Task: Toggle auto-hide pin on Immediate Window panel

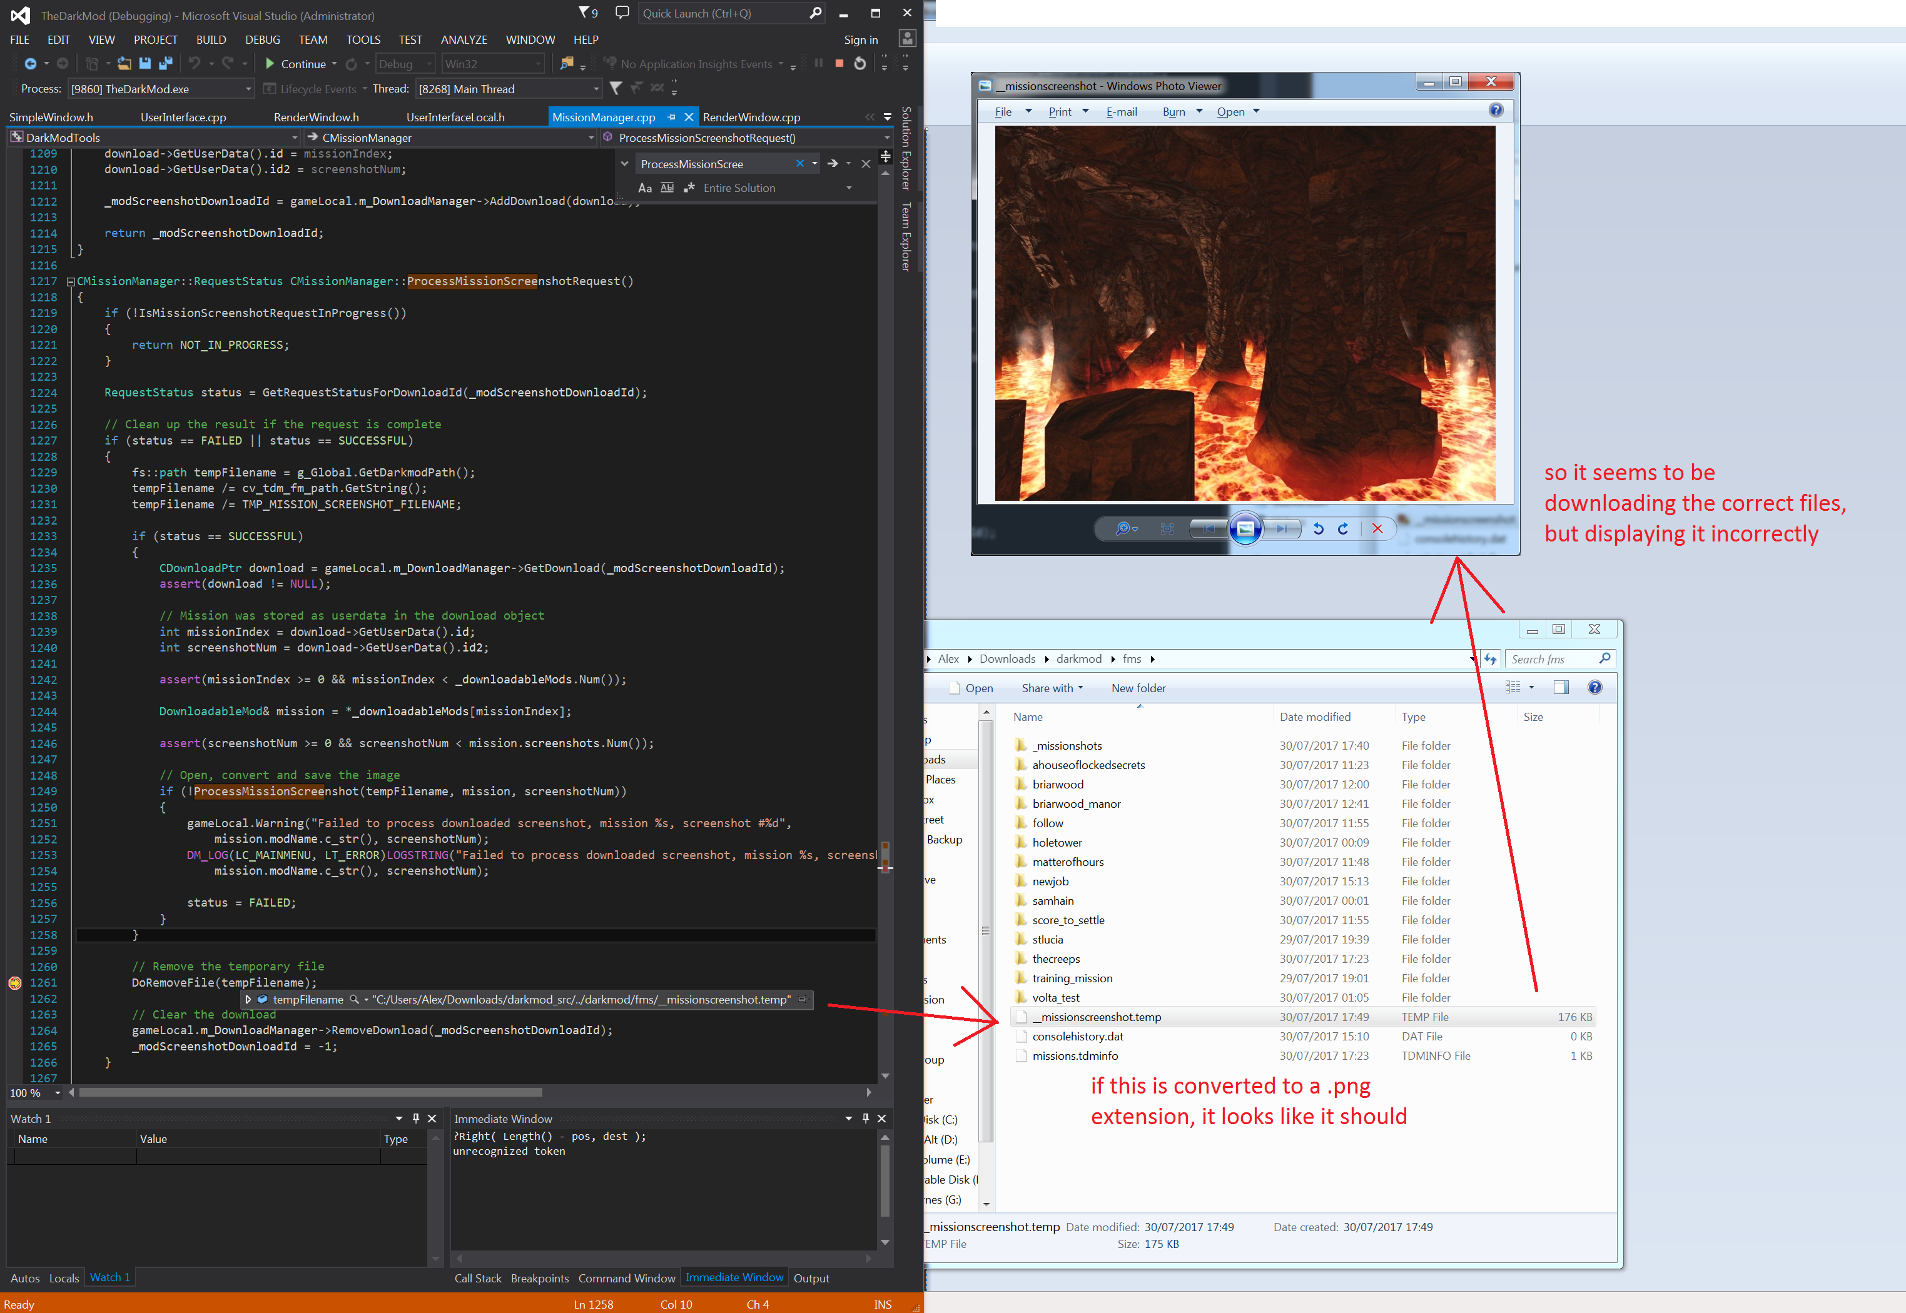Action: 865,1119
